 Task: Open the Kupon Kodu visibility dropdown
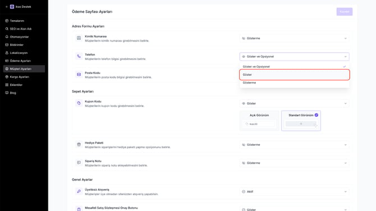tap(295, 104)
